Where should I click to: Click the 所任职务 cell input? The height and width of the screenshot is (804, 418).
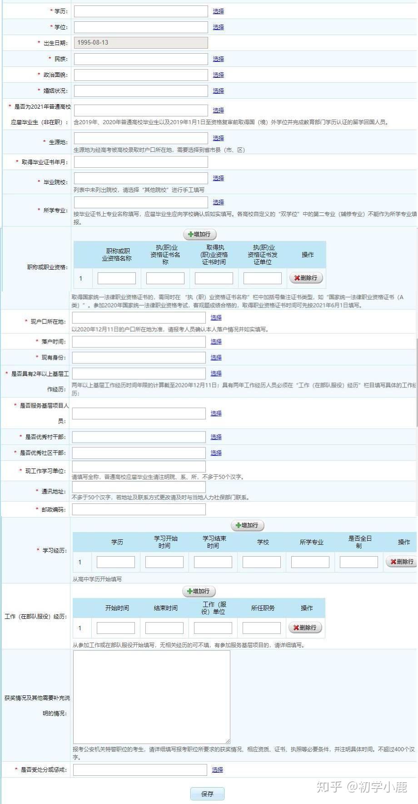[x=262, y=628]
